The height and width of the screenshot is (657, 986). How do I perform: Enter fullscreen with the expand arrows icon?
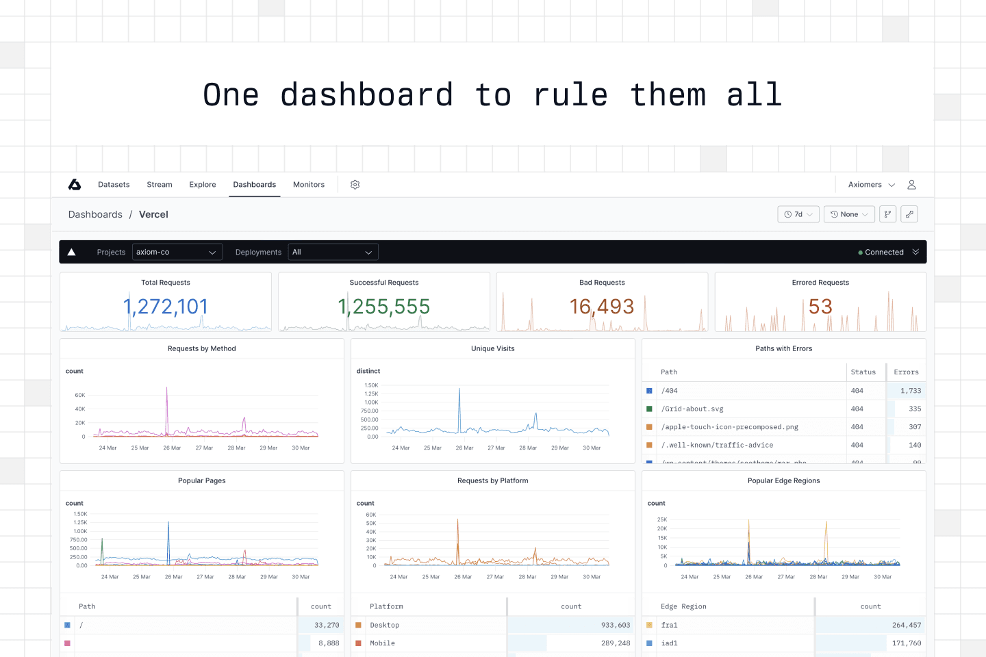pyautogui.click(x=909, y=214)
